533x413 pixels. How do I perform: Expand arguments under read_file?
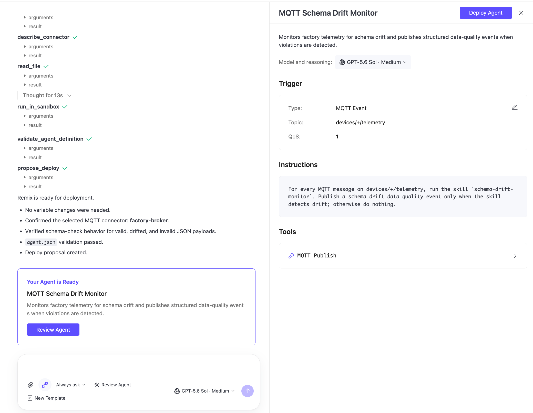click(38, 76)
